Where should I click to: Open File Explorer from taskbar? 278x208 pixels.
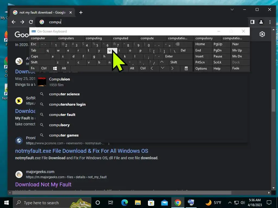pyautogui.click(x=138, y=203)
